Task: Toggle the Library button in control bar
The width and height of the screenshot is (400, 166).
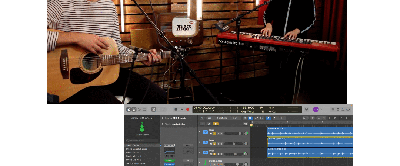Action: click(129, 110)
